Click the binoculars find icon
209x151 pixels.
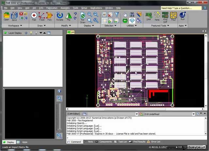click(132, 14)
